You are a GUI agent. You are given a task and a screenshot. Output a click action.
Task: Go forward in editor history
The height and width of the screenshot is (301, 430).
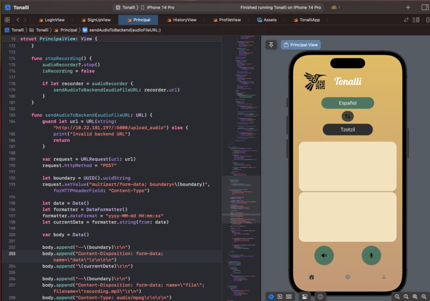pos(25,20)
